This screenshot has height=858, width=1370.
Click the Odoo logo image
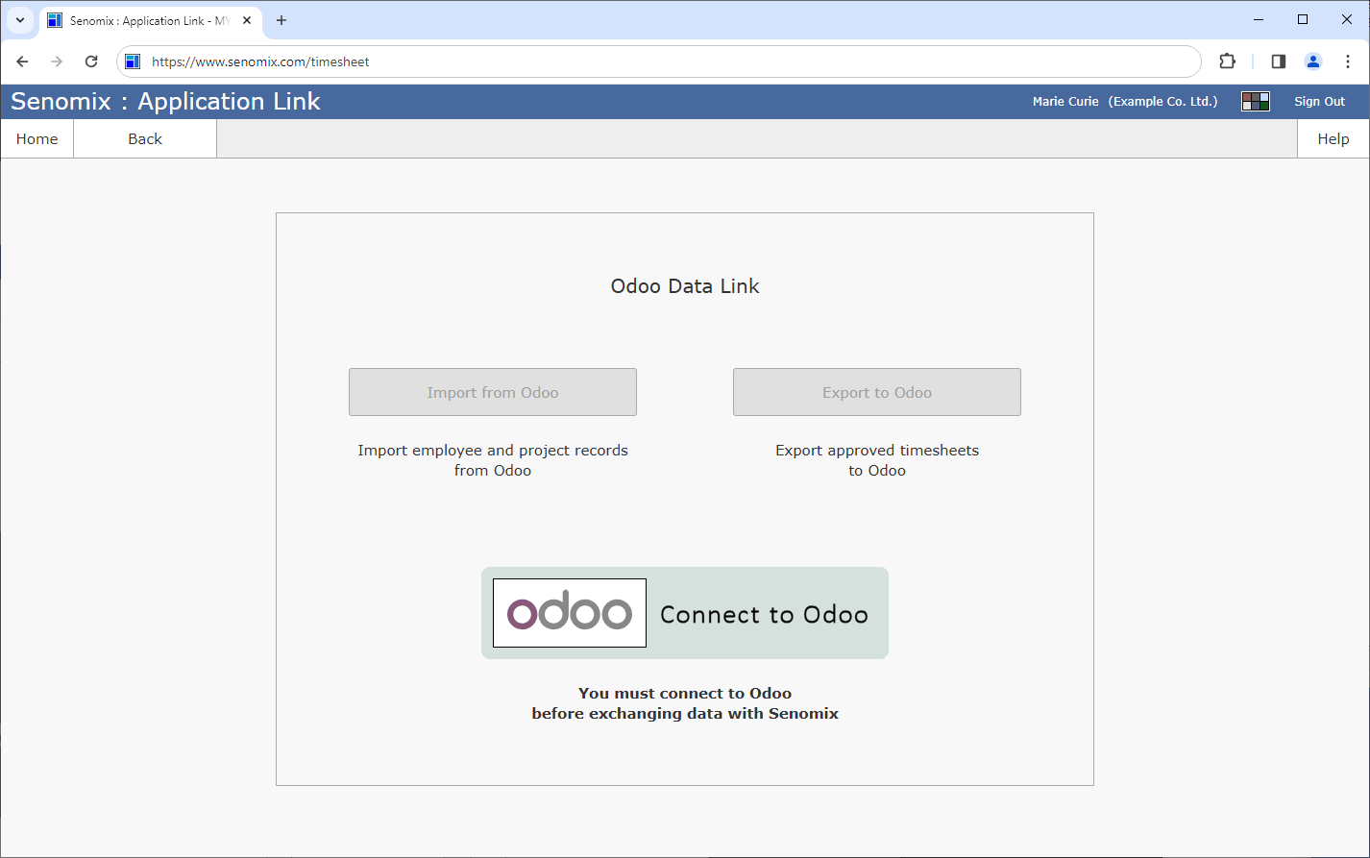[x=569, y=613]
